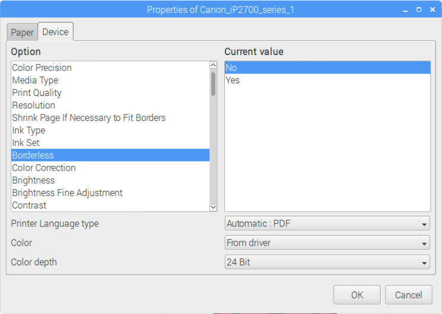Open the Color depth 24 Bit dropdown
Screen dimensions: 442x314
coord(327,262)
